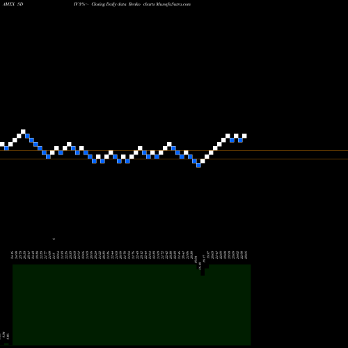Click the lower orange horizontal level line

(174, 159)
